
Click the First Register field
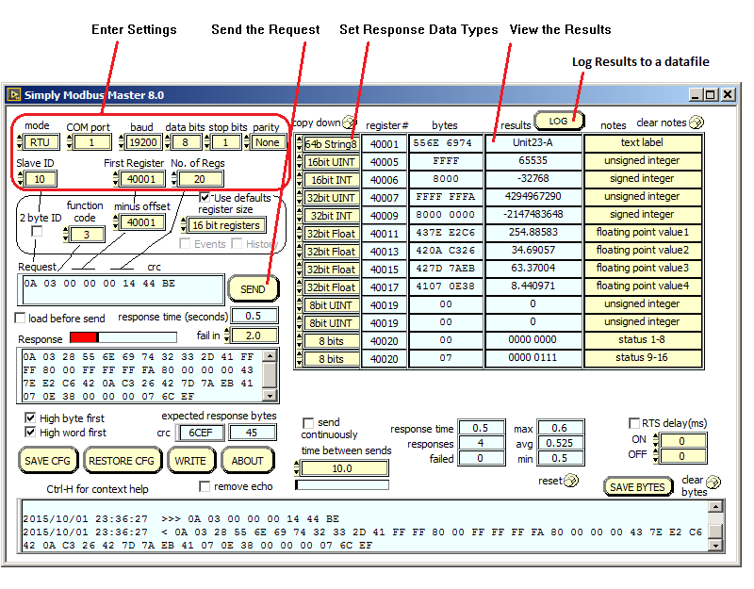coord(141,179)
